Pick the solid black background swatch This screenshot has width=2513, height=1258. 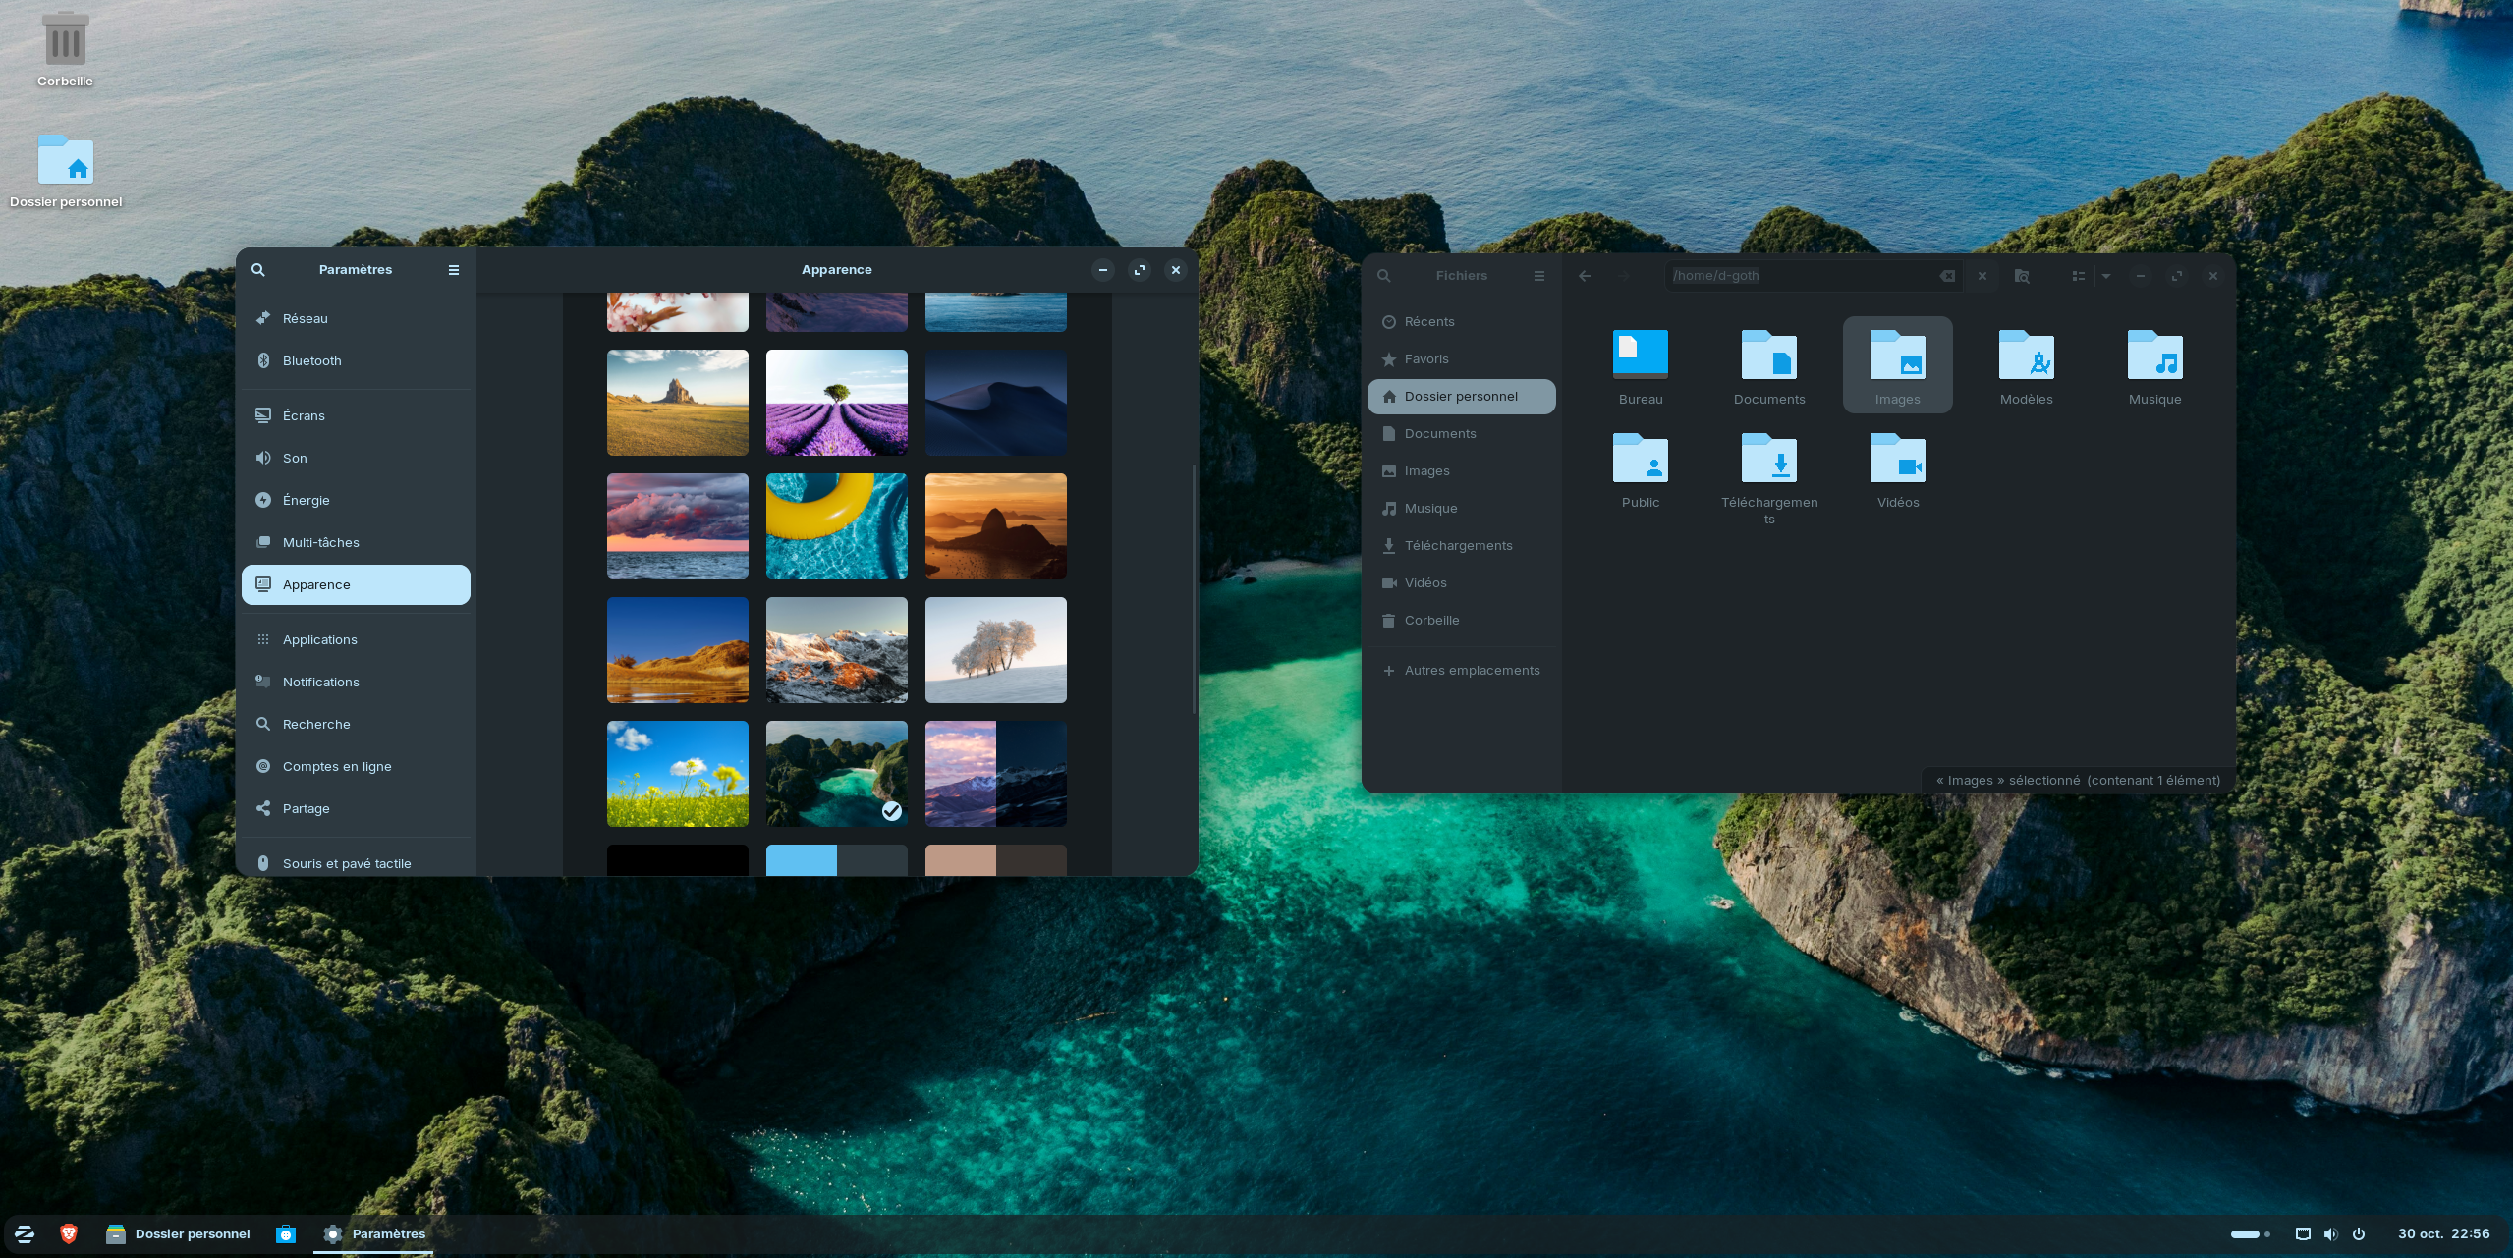pos(677,859)
